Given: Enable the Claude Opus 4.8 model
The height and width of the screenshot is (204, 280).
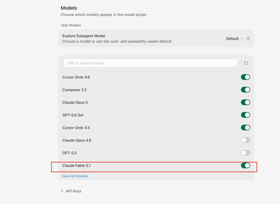Looking at the screenshot, I should click(245, 140).
